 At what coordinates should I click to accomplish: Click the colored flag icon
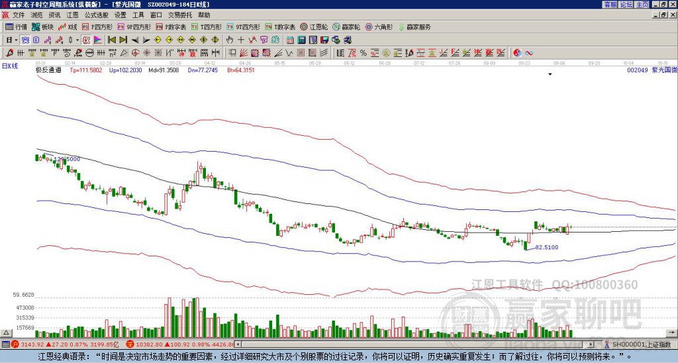coord(98,40)
